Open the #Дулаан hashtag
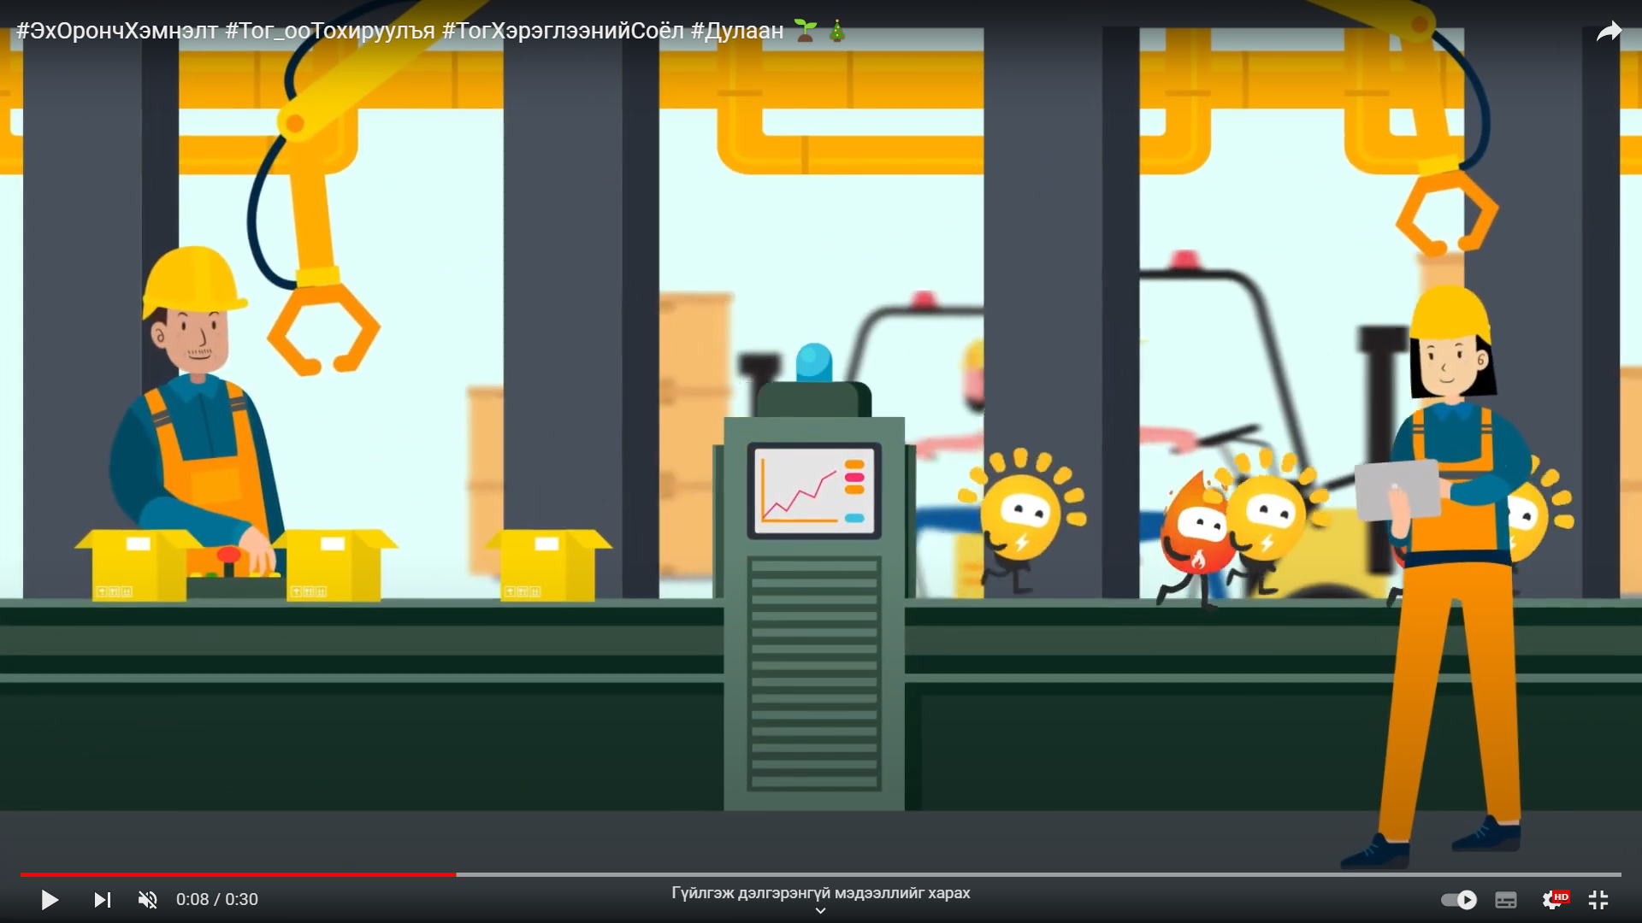This screenshot has height=923, width=1642. tap(737, 32)
